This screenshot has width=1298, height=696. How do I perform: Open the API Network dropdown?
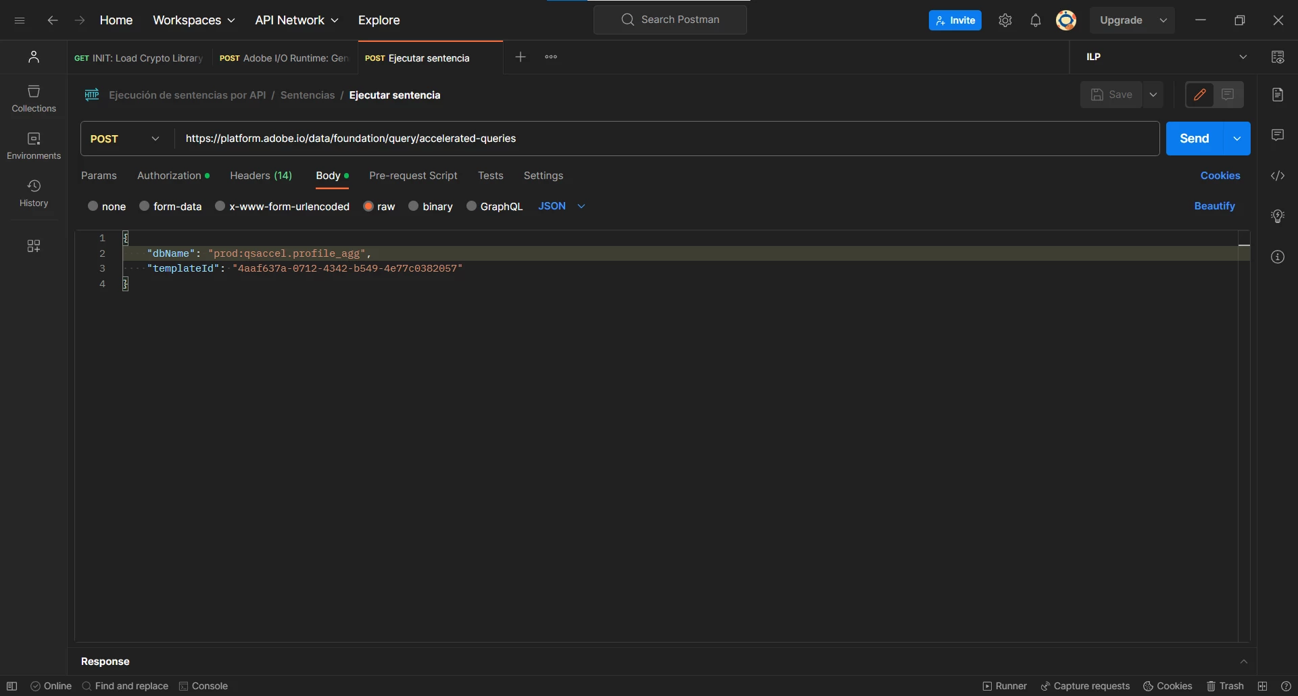point(297,20)
